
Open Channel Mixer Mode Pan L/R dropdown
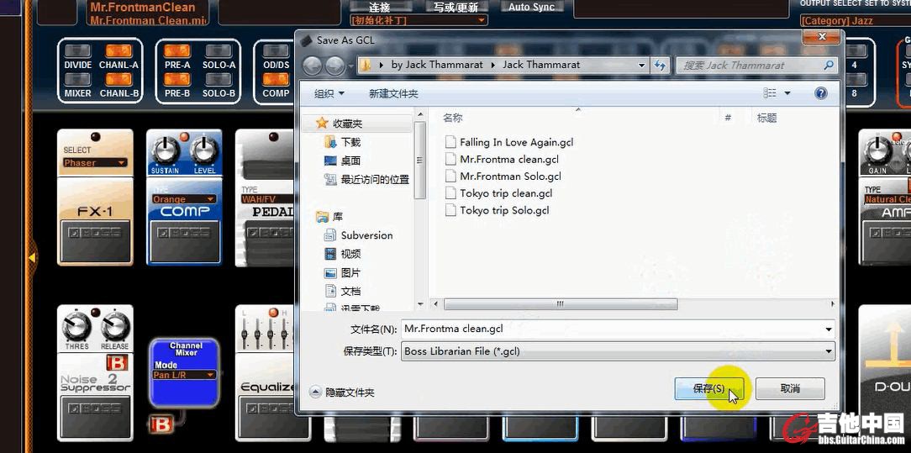184,375
